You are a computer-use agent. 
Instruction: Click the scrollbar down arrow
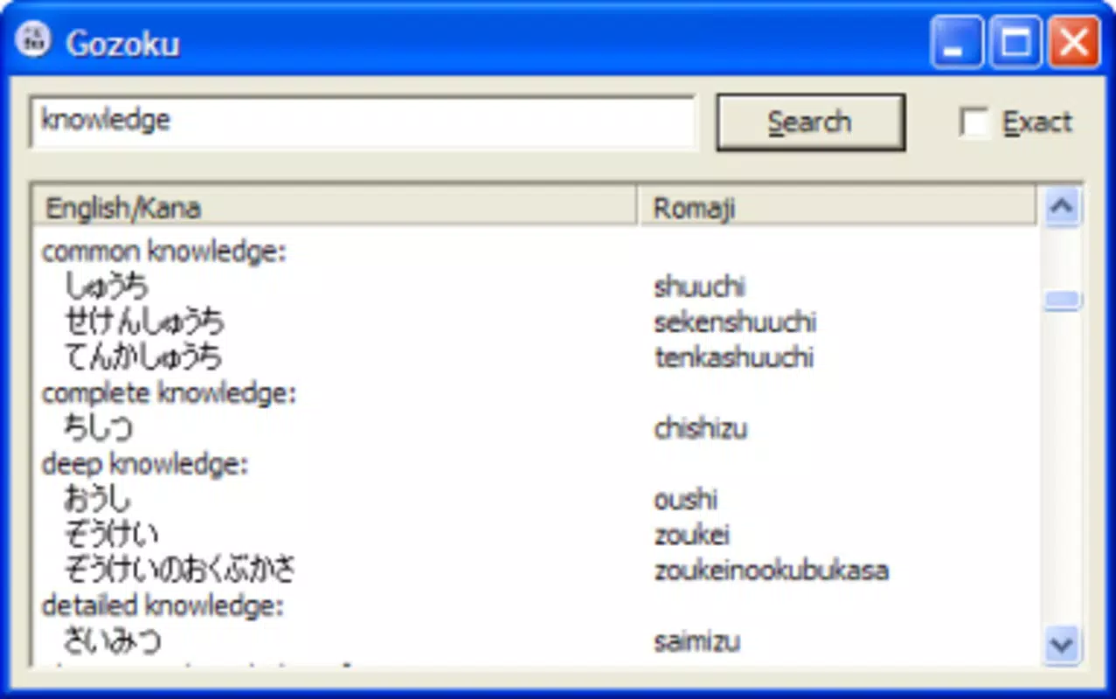coord(1062,645)
